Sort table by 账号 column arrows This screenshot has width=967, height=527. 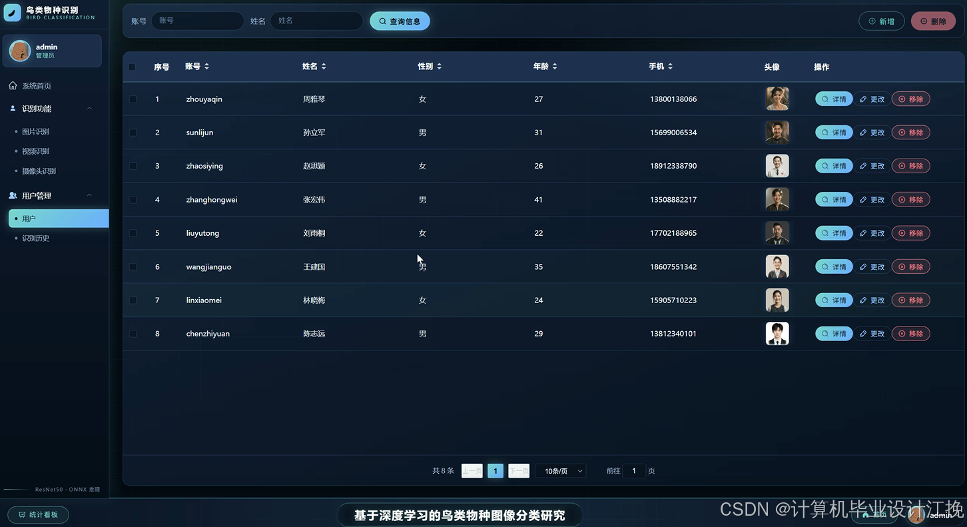[x=207, y=67]
